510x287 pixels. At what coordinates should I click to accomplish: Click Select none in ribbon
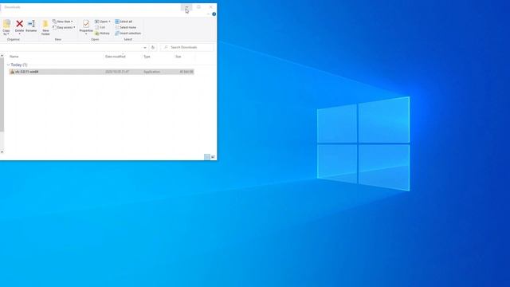pos(126,27)
